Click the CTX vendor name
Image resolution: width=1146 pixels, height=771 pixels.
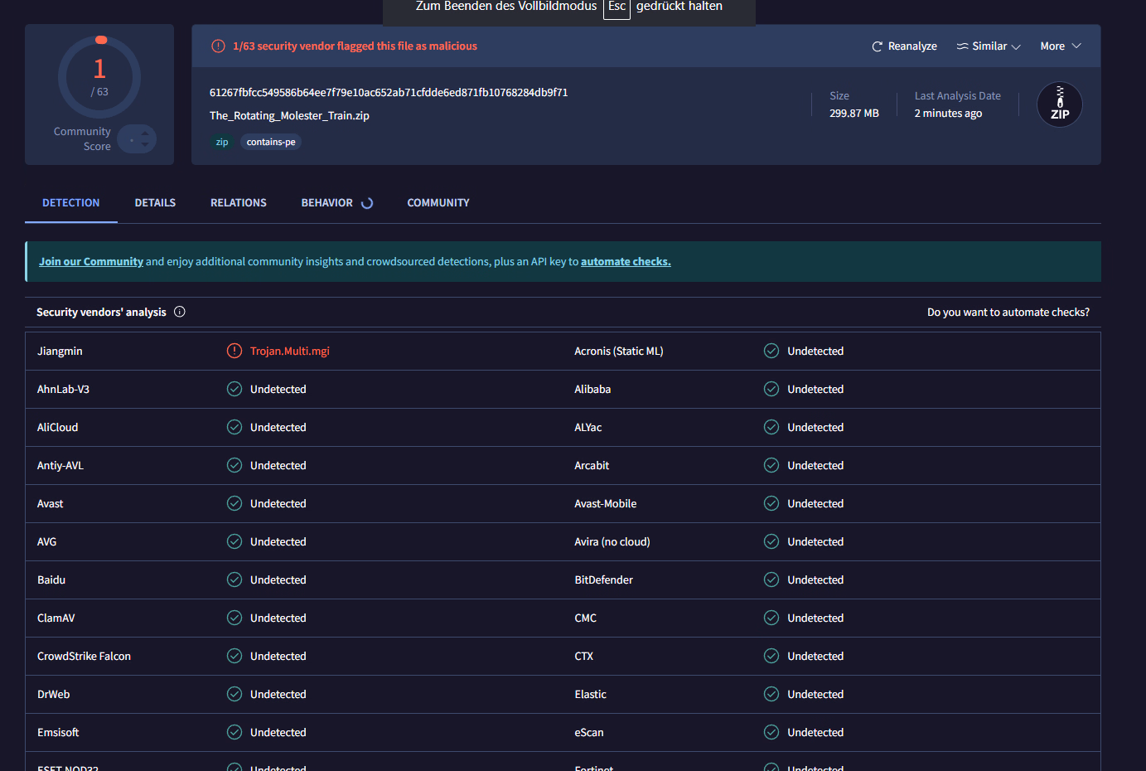click(x=584, y=657)
